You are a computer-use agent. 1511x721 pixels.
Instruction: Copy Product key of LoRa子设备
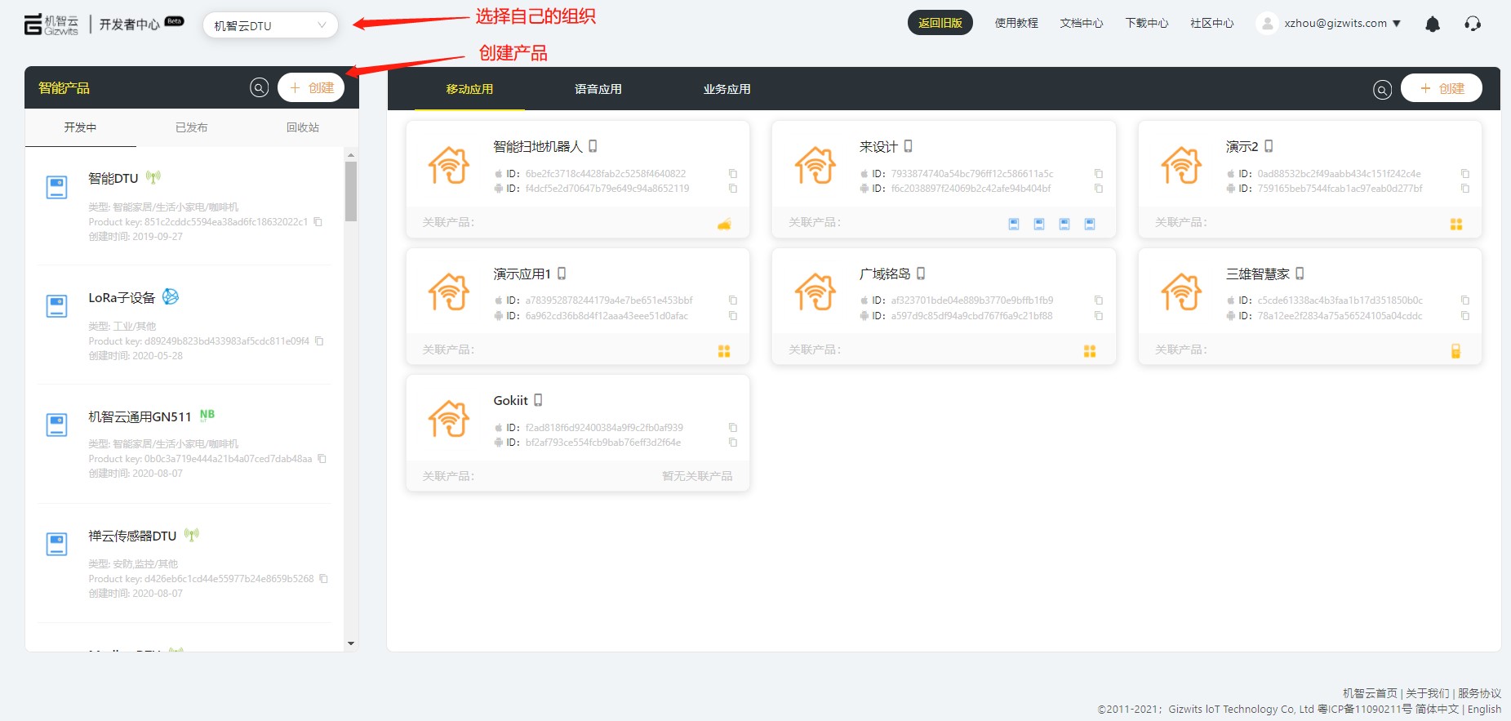[x=319, y=341]
